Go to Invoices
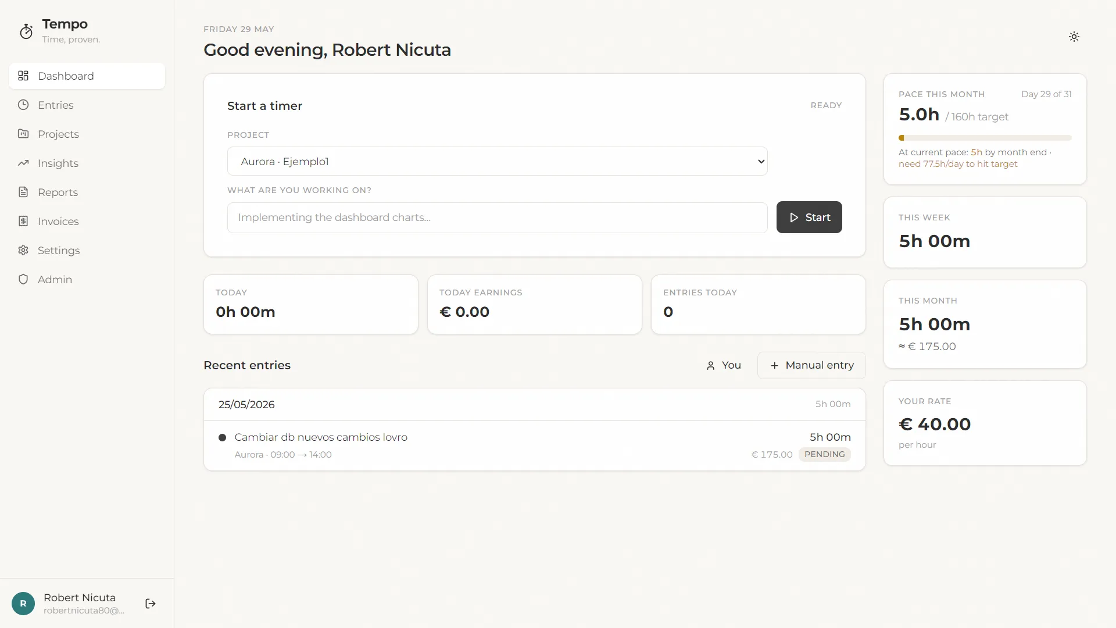The image size is (1116, 628). (87, 221)
